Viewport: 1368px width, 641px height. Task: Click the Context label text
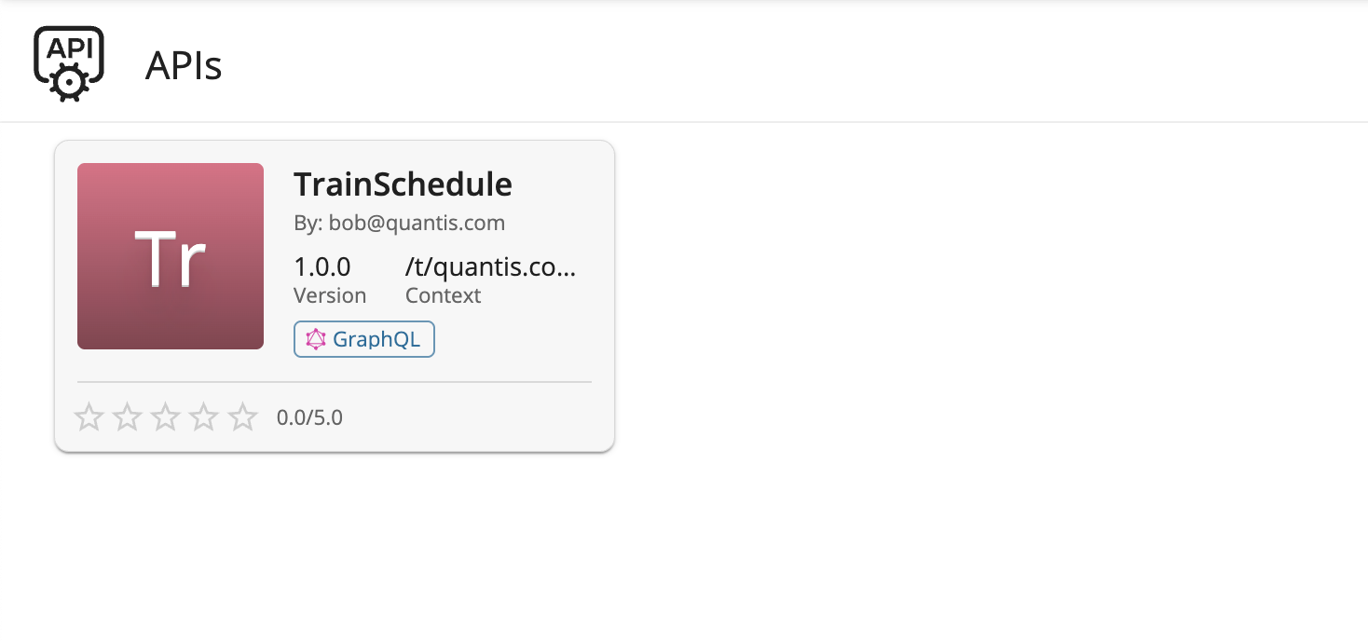(x=443, y=296)
